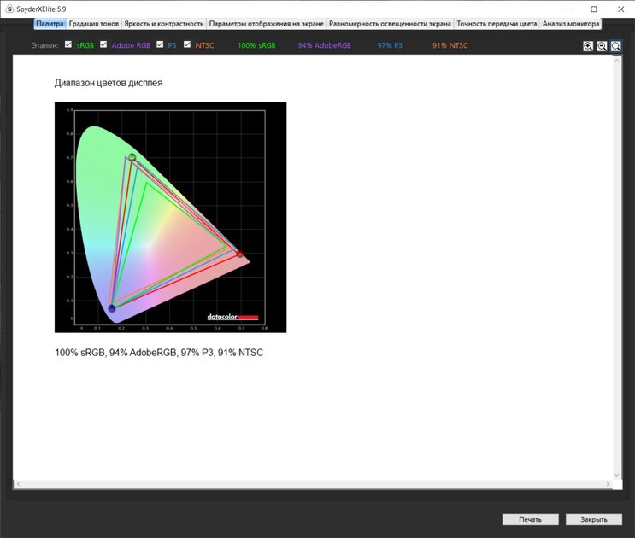Click the horizontal scrollbar right arrow
The image size is (635, 538).
pos(608,484)
